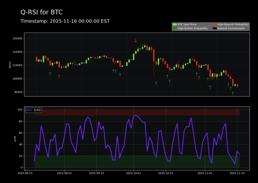
Task: Click the "BTC Spot Price" legend label
Action: click(x=187, y=24)
